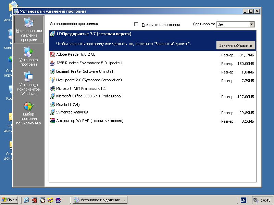274x205 pixels.
Task: Click the Symantec AntiVirus installer icon
Action: [x=52, y=112]
